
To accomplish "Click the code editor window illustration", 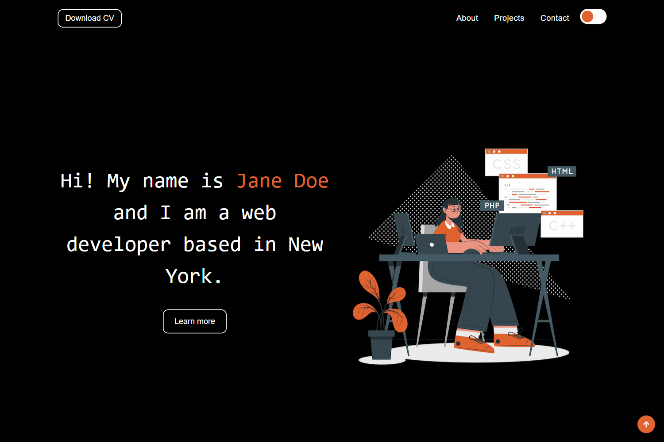I will point(528,194).
